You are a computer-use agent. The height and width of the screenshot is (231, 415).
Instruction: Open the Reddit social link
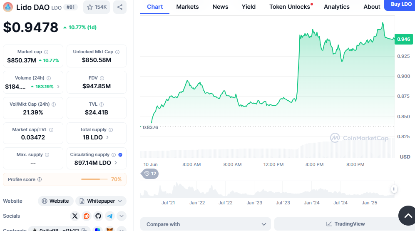(87, 216)
